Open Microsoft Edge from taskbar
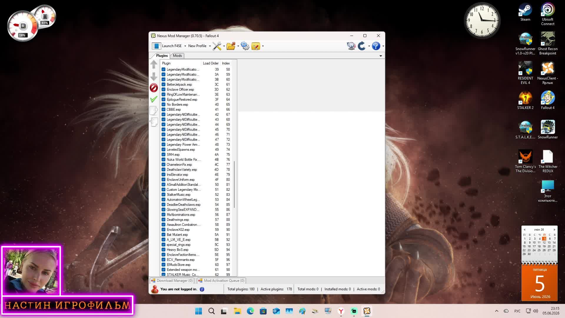Image resolution: width=565 pixels, height=318 pixels. pyautogui.click(x=250, y=311)
